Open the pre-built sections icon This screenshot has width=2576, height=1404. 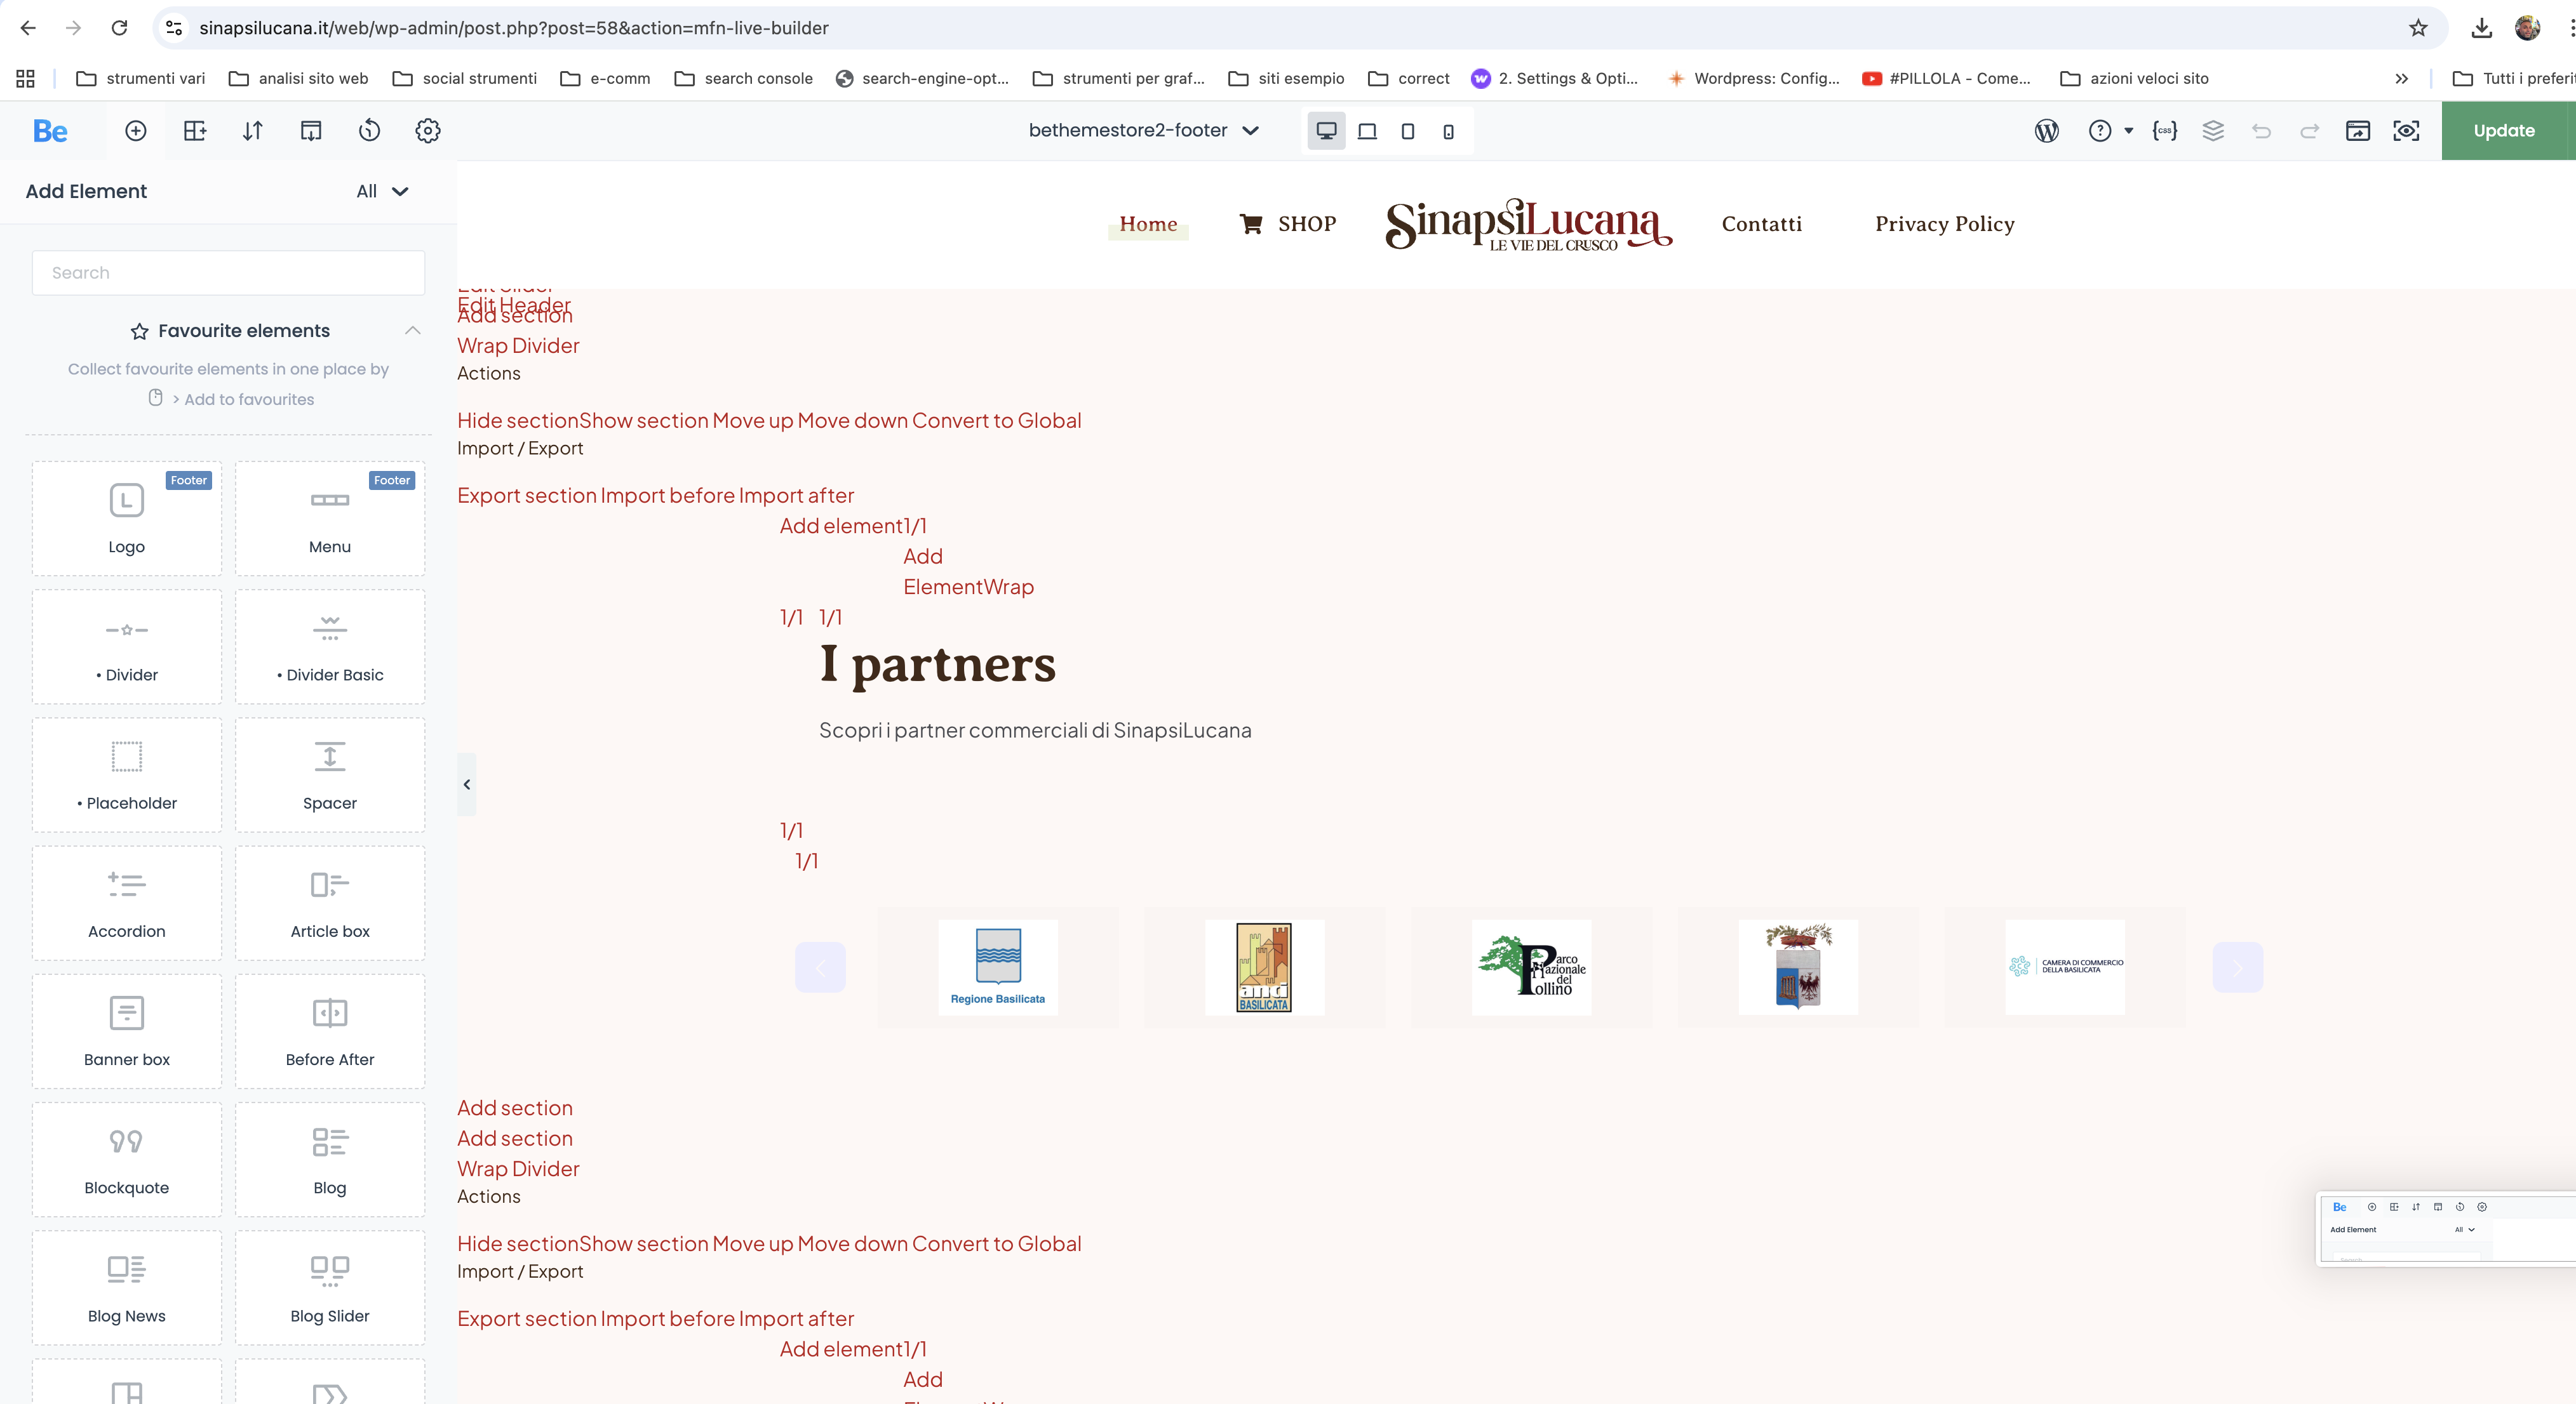tap(195, 131)
